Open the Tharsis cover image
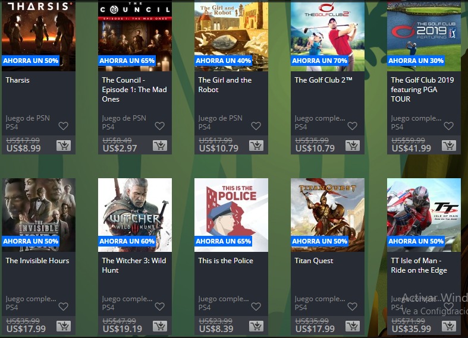 (x=39, y=30)
